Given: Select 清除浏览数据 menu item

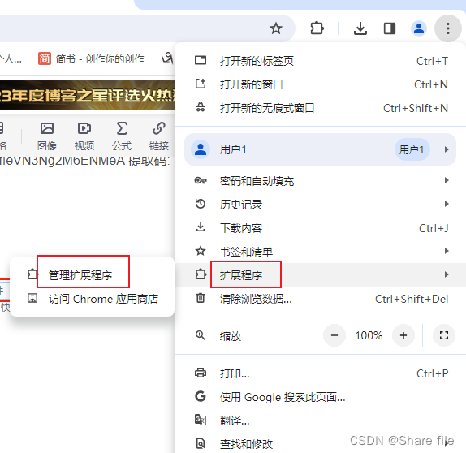Looking at the screenshot, I should tap(321, 299).
